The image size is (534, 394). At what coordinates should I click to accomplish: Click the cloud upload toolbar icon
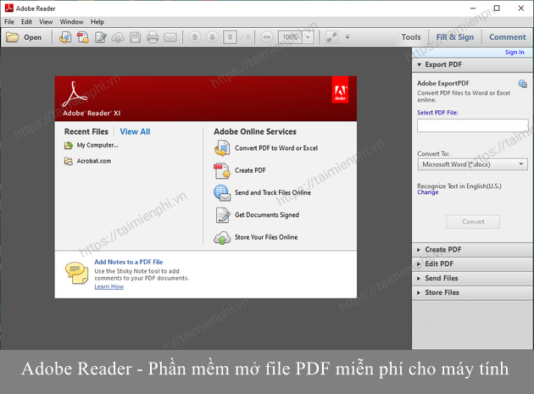click(x=118, y=37)
